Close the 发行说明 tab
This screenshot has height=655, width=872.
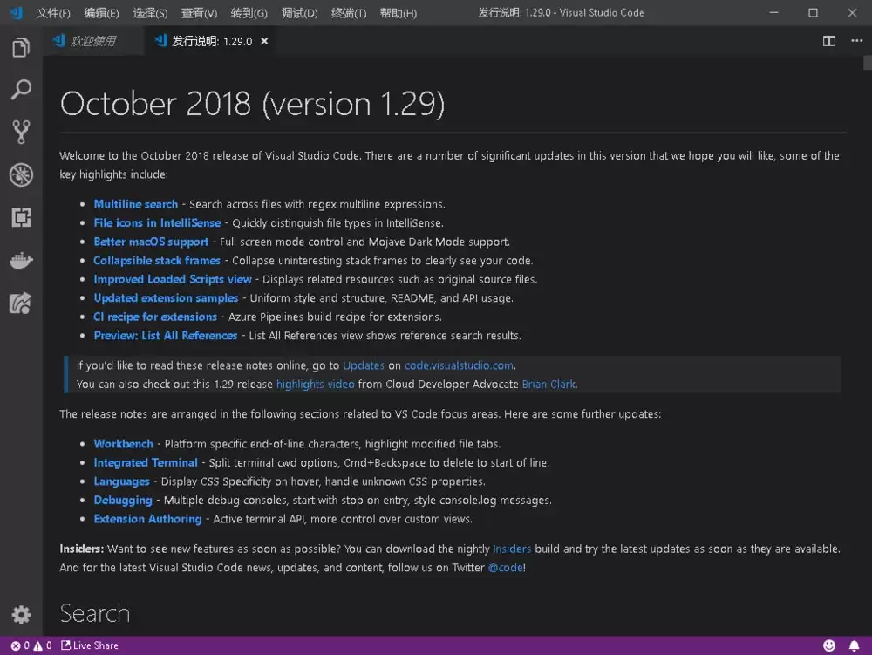point(264,40)
